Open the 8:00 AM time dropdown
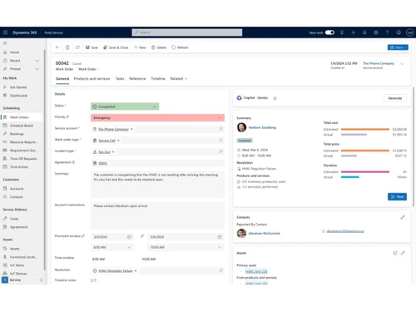This screenshot has width=416, height=312. tap(112, 247)
